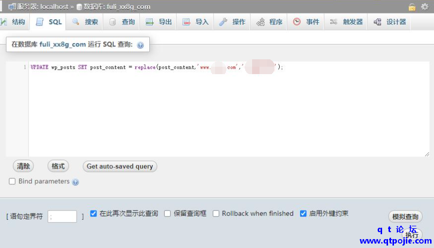Click the designer diagram icon
The height and width of the screenshot is (248, 434).
pos(377,22)
